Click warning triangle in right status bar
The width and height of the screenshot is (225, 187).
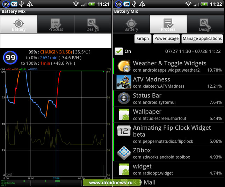tap(142, 4)
